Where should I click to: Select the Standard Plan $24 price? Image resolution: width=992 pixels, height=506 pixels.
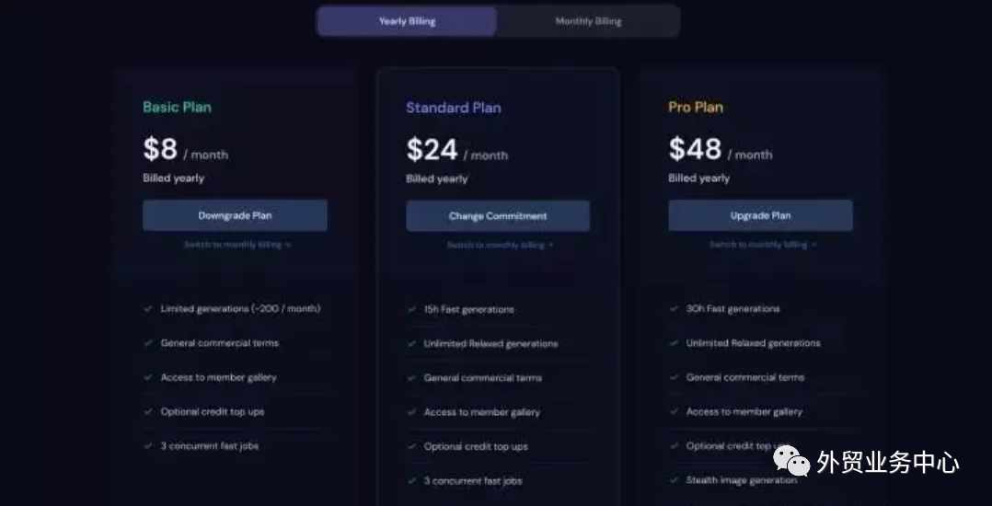(432, 150)
